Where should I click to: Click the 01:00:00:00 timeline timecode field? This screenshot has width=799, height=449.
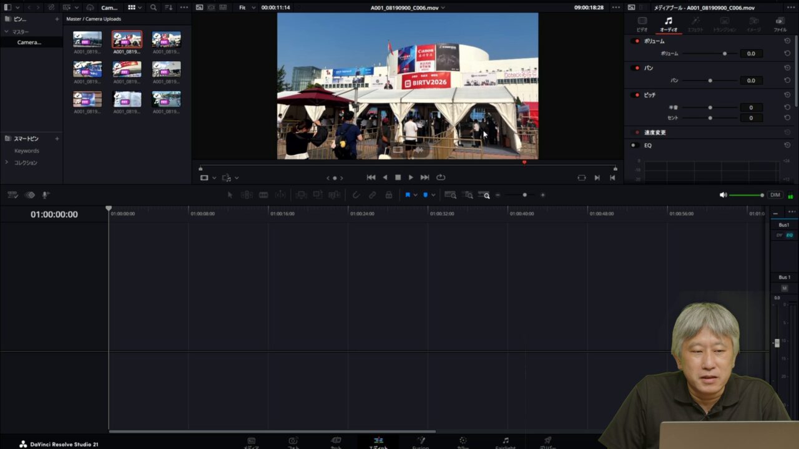[54, 215]
